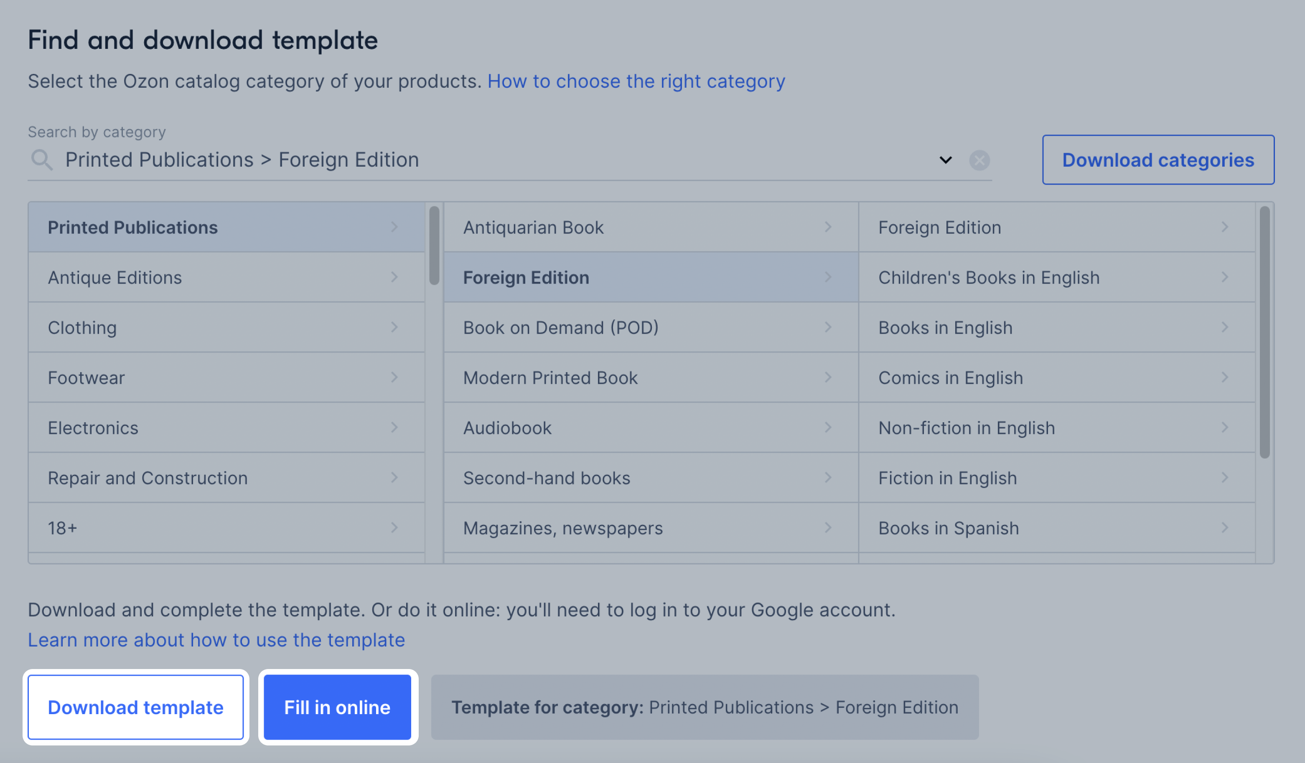Screen dimensions: 1305x763
Task: Click the first column scrollbar thumb
Action: (x=434, y=246)
